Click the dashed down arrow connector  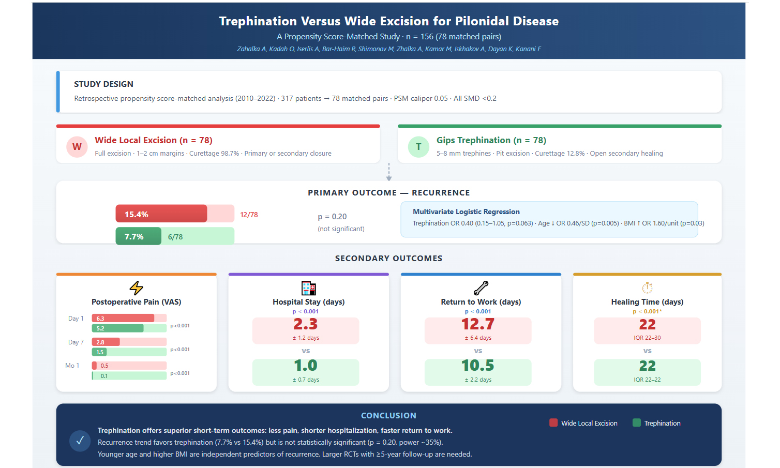pyautogui.click(x=389, y=172)
